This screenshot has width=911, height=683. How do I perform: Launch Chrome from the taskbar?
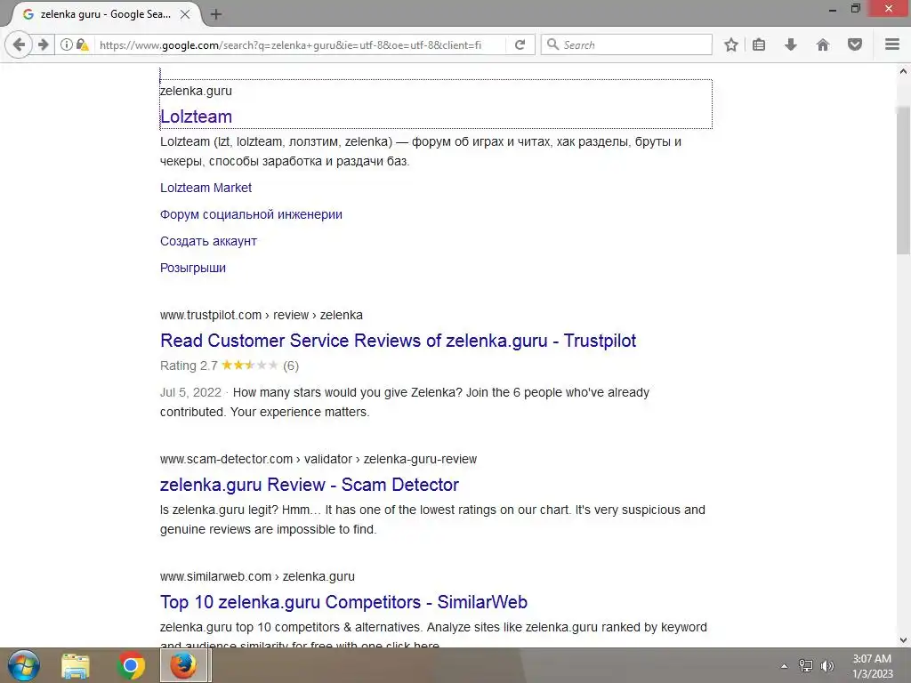tap(131, 665)
